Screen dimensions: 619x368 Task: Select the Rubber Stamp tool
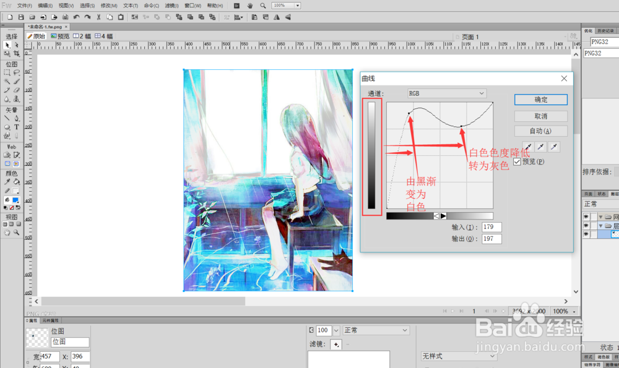point(17,99)
